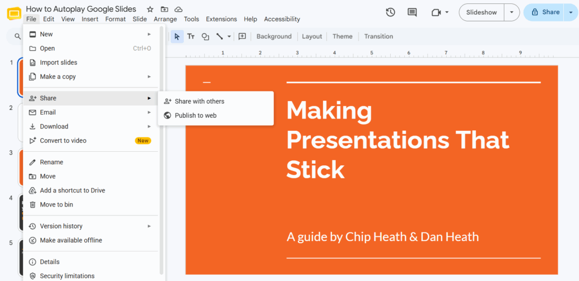Viewport: 579px width, 281px height.
Task: Start the Slideshow button
Action: [x=482, y=12]
